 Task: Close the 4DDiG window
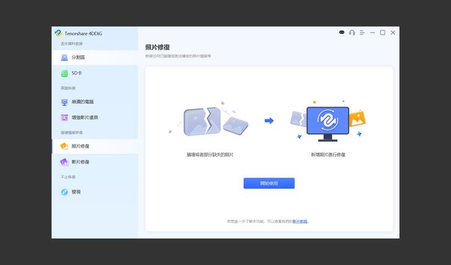coord(393,33)
